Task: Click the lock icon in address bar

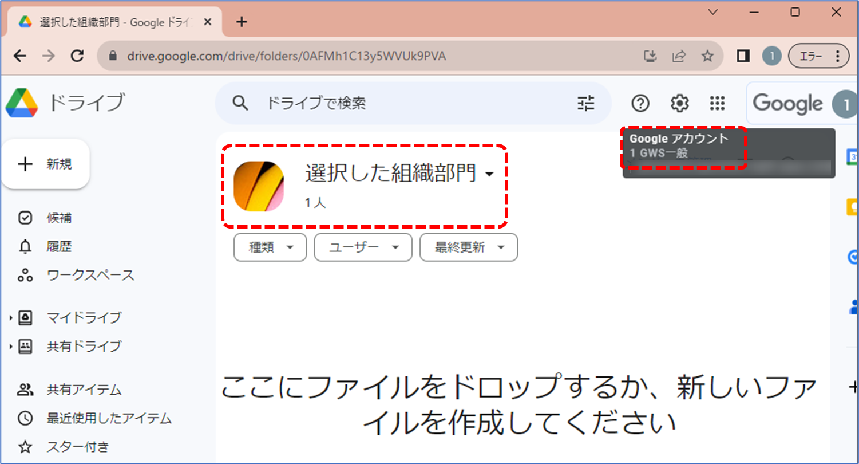Action: point(113,56)
